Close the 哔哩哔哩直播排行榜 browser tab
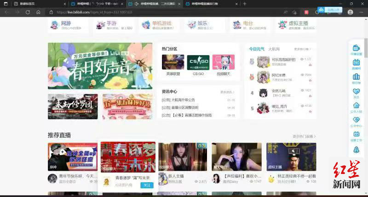 click(x=236, y=4)
